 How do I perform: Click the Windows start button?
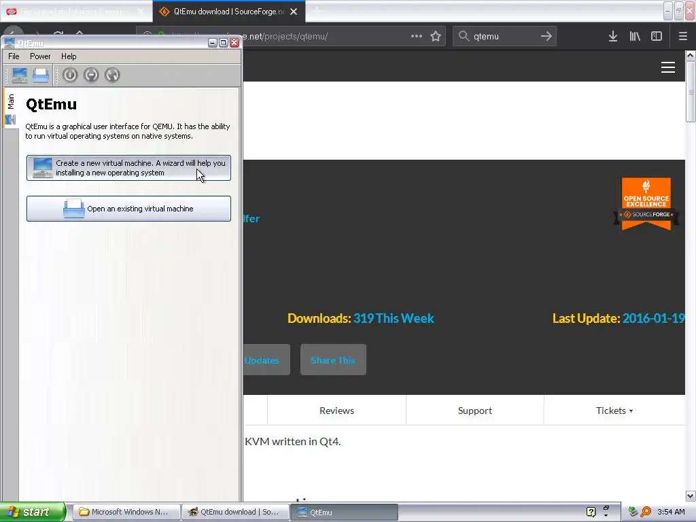pos(33,512)
